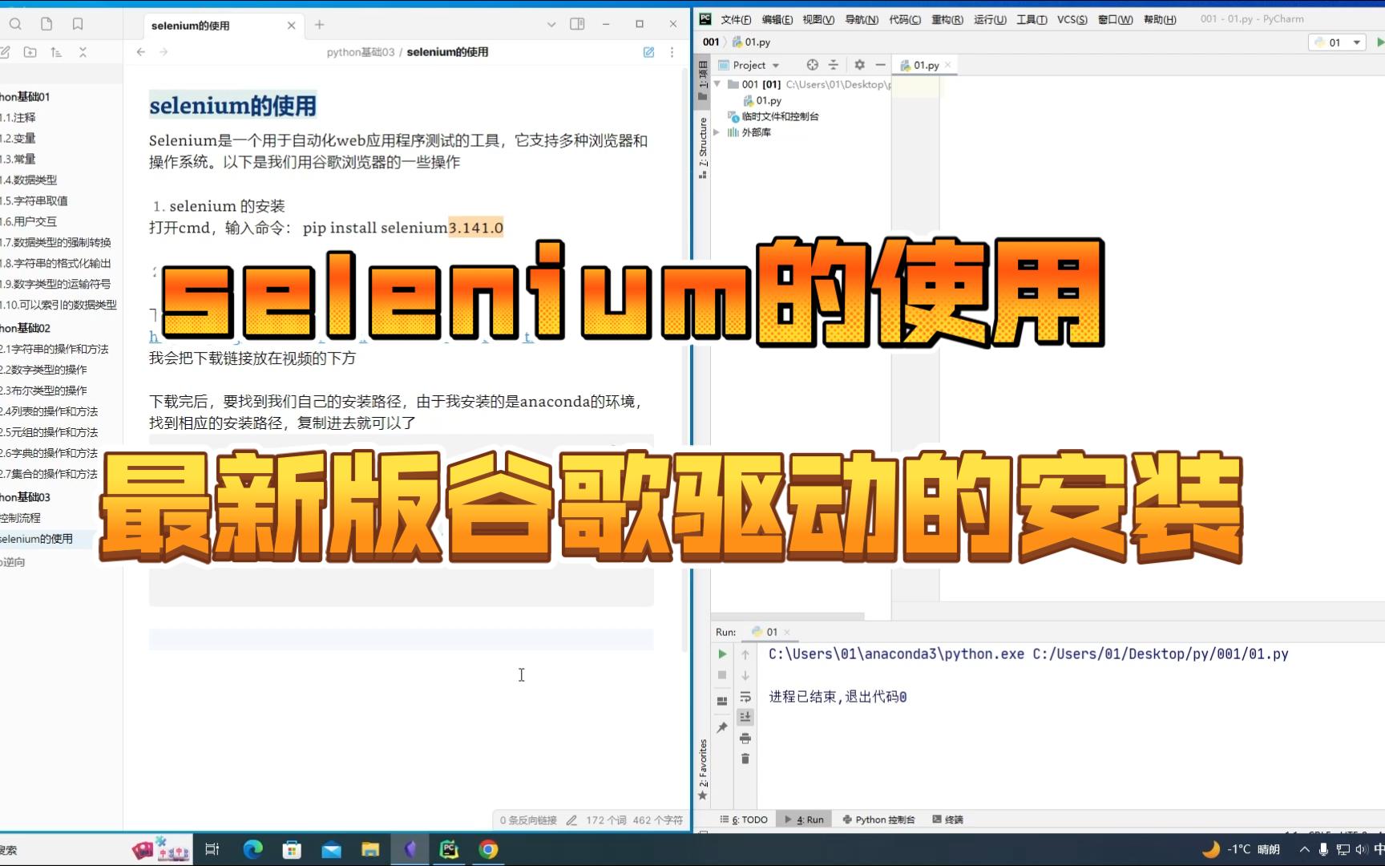
Task: Open the 1.4数据类型 note
Action: [29, 180]
